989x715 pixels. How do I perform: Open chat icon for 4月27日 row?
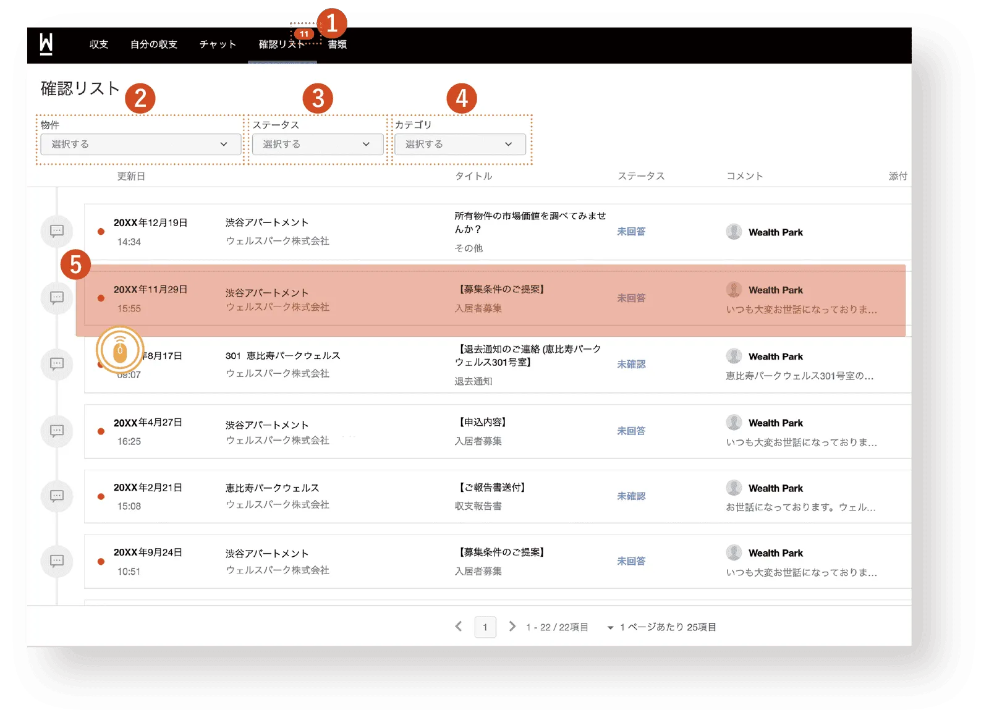pyautogui.click(x=57, y=431)
